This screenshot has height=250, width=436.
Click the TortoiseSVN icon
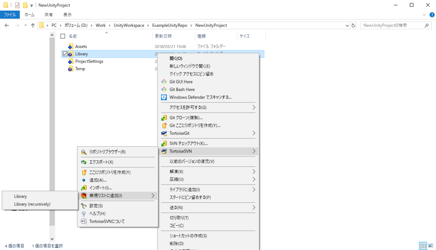(x=164, y=151)
